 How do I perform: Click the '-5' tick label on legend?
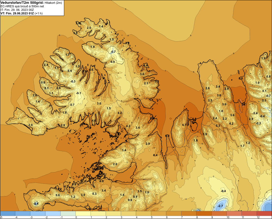1,217
